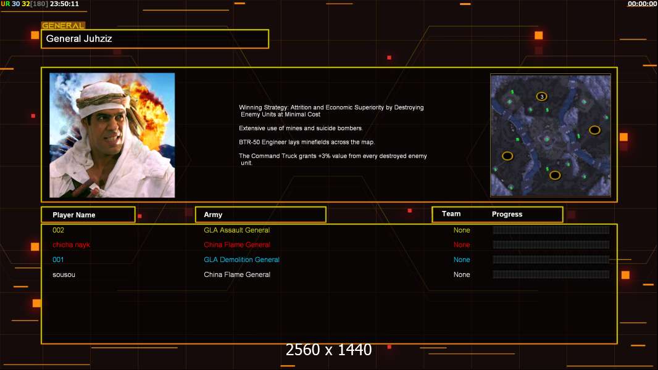Viewport: 658px width, 370px height.
Task: Click the General Juhziz name field
Action: click(155, 39)
